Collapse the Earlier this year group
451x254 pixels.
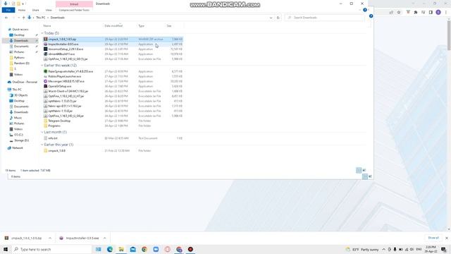point(42,145)
